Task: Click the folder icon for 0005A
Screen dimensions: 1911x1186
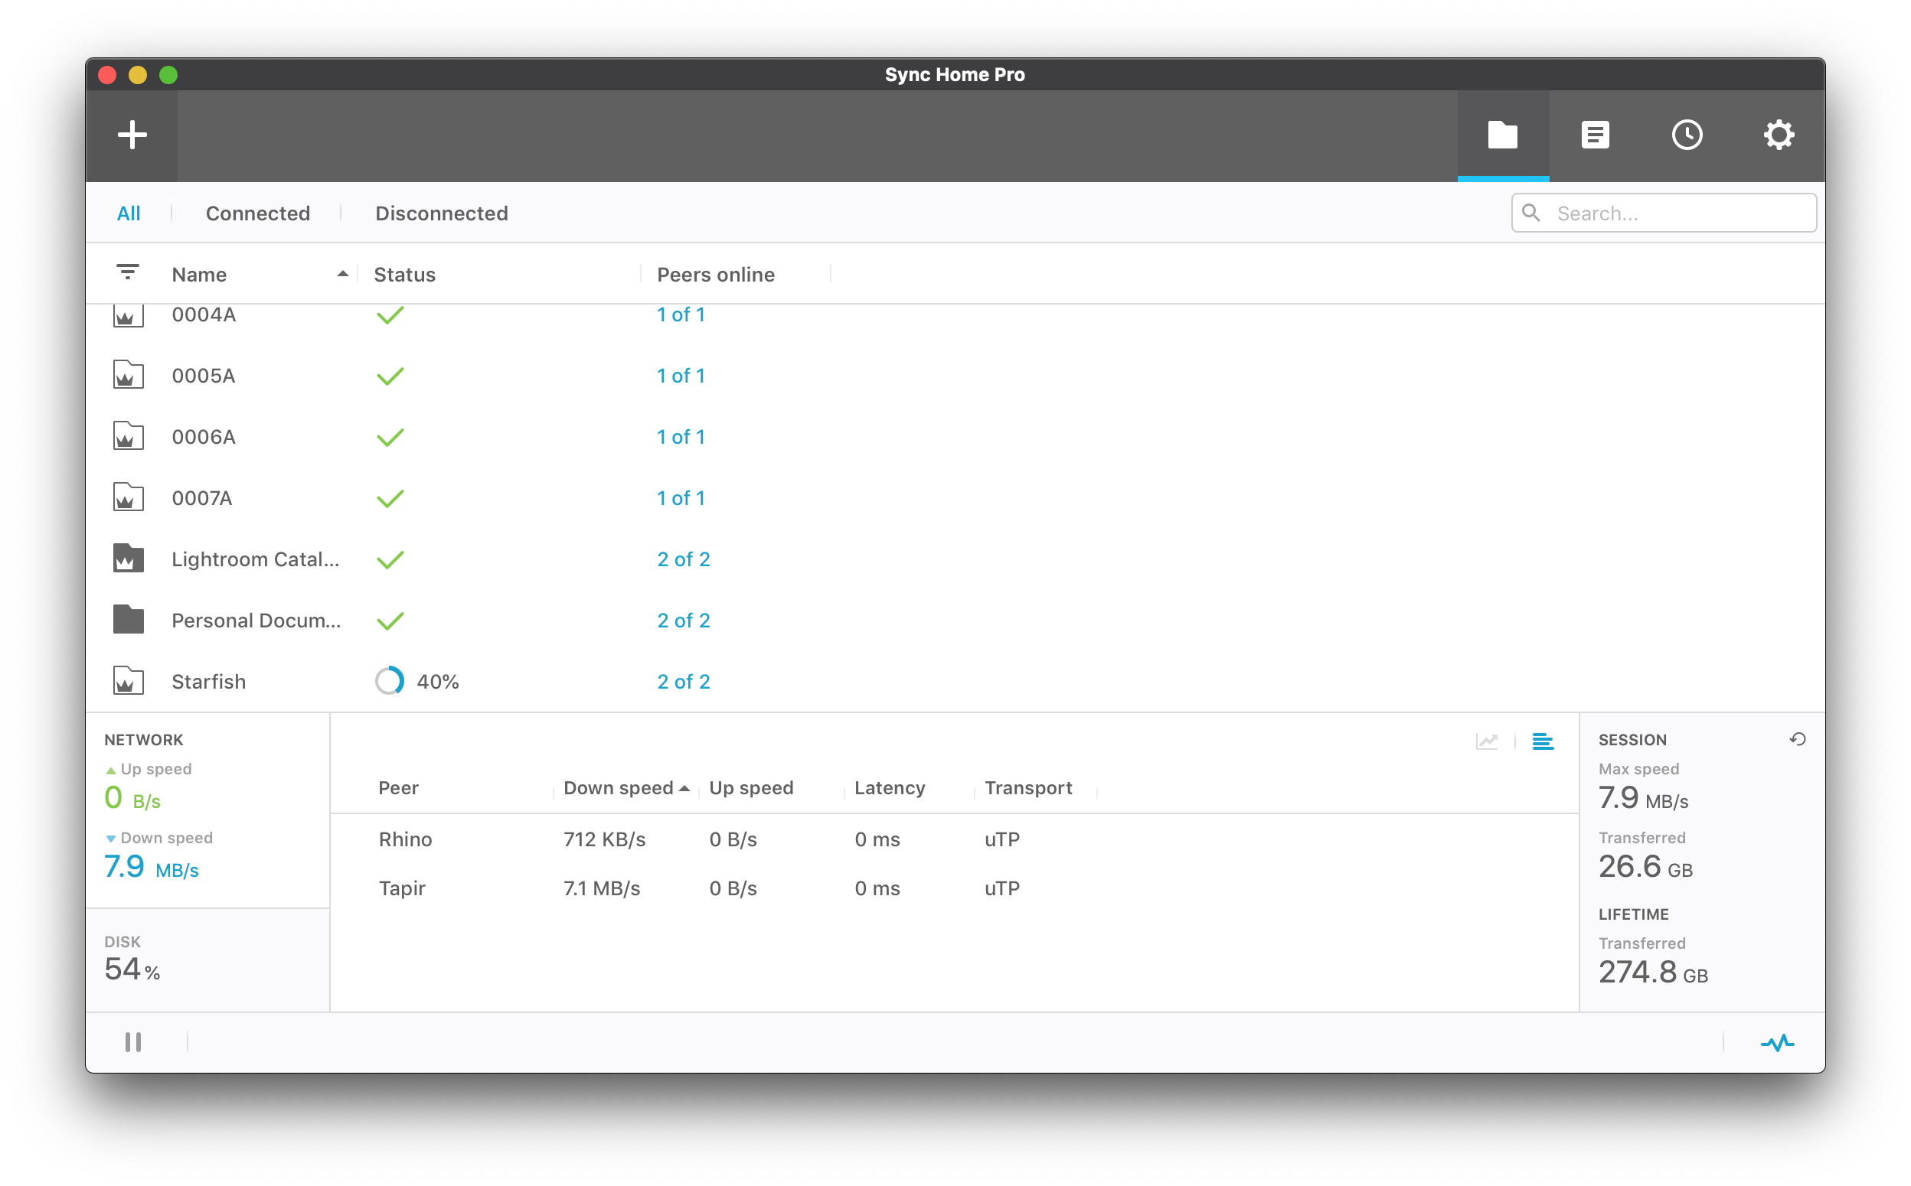Action: (129, 376)
